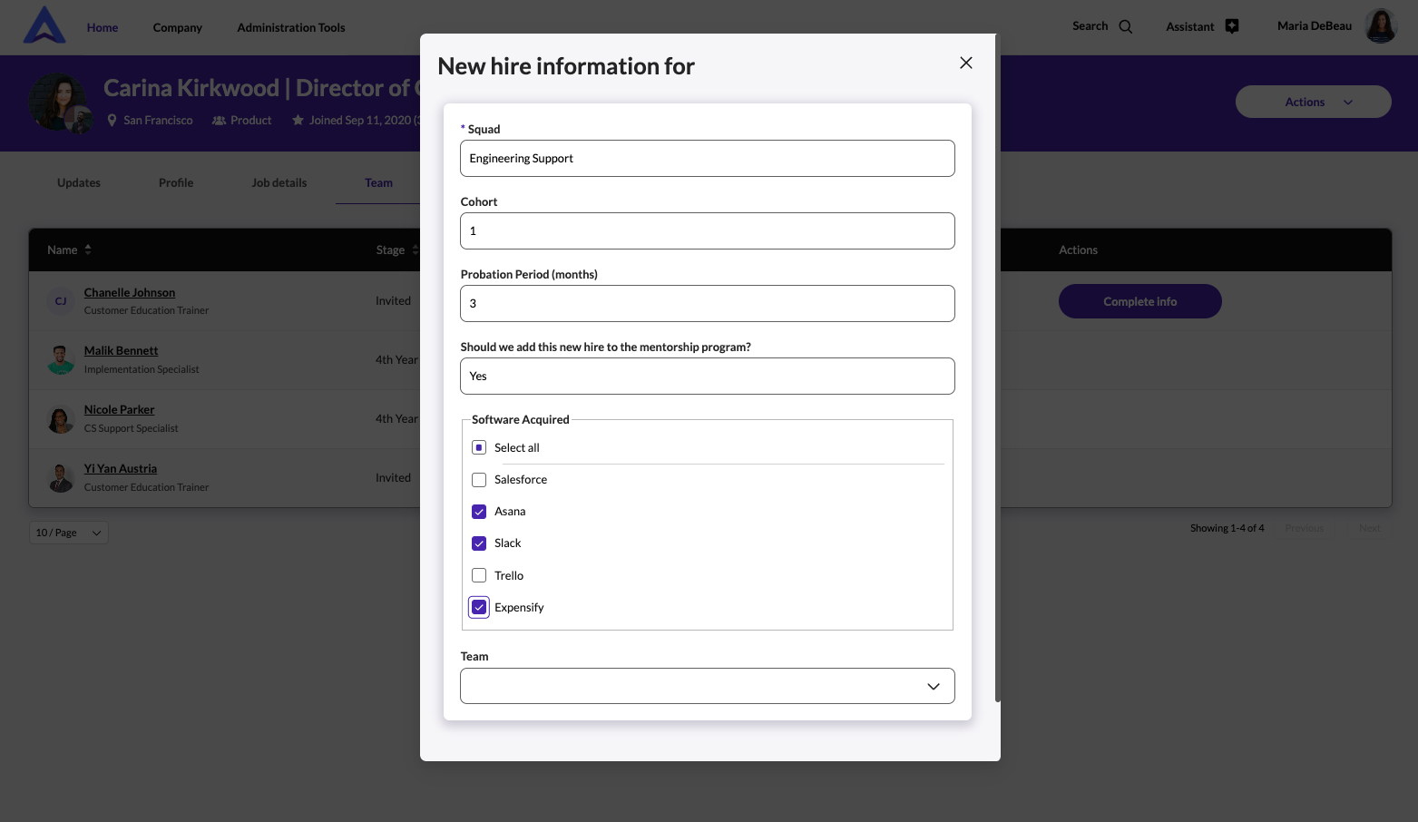Click Malik Bennett's avatar photo

point(61,360)
